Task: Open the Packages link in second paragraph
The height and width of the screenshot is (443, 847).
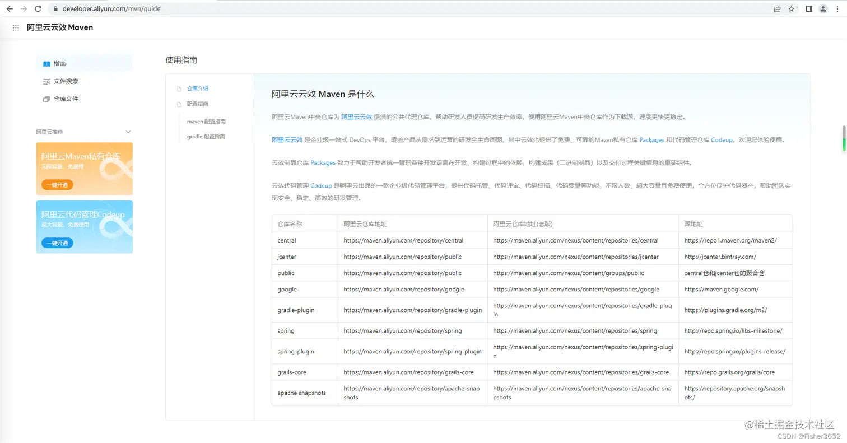Action: 652,140
